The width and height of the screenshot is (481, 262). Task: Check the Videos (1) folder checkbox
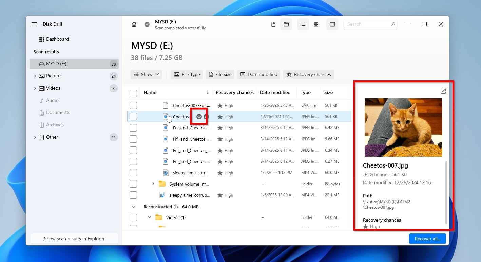[x=133, y=217]
